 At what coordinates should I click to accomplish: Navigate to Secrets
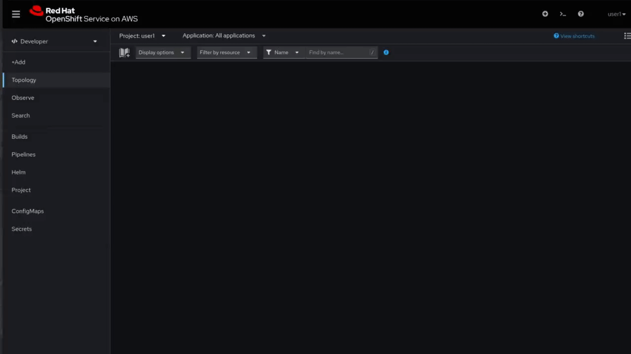click(x=21, y=229)
